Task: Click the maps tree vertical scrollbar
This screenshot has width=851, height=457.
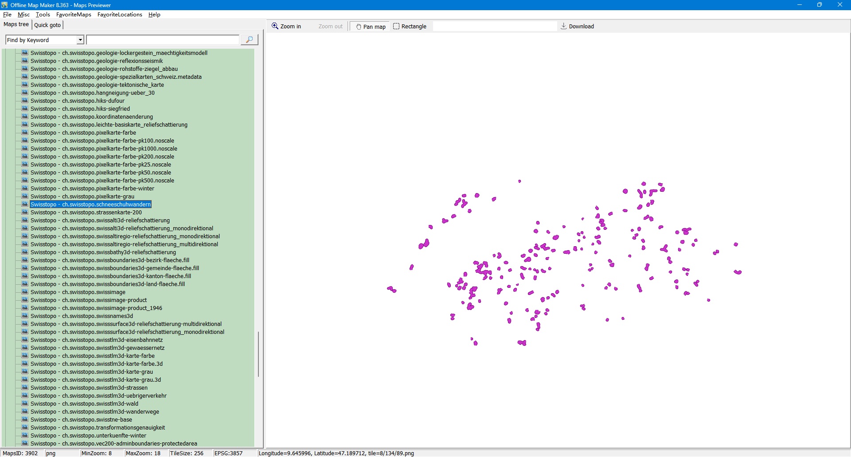Action: point(258,353)
